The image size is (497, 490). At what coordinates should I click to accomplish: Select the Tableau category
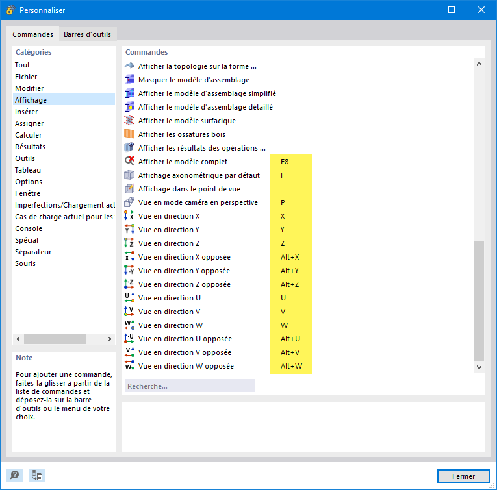[x=64, y=170]
